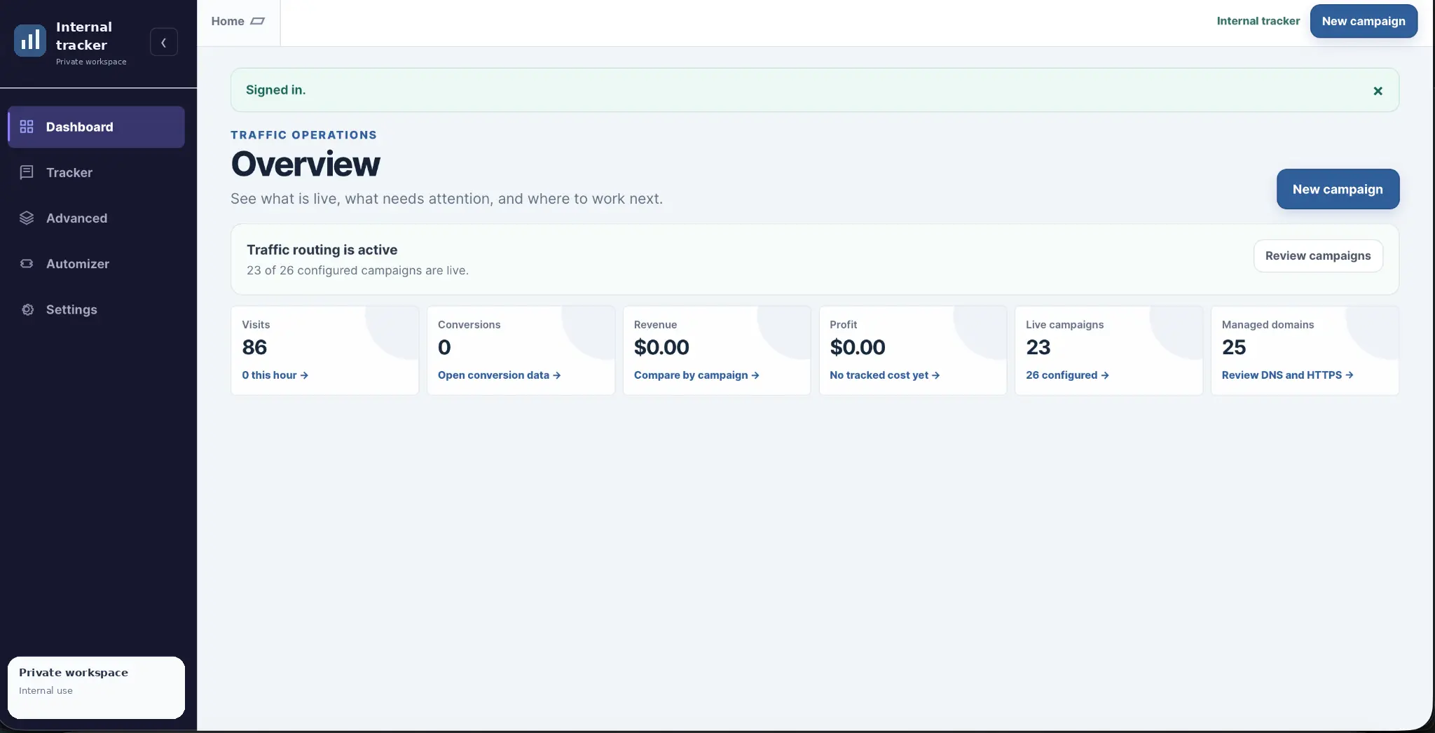
Task: Open conversion data link
Action: 499,375
